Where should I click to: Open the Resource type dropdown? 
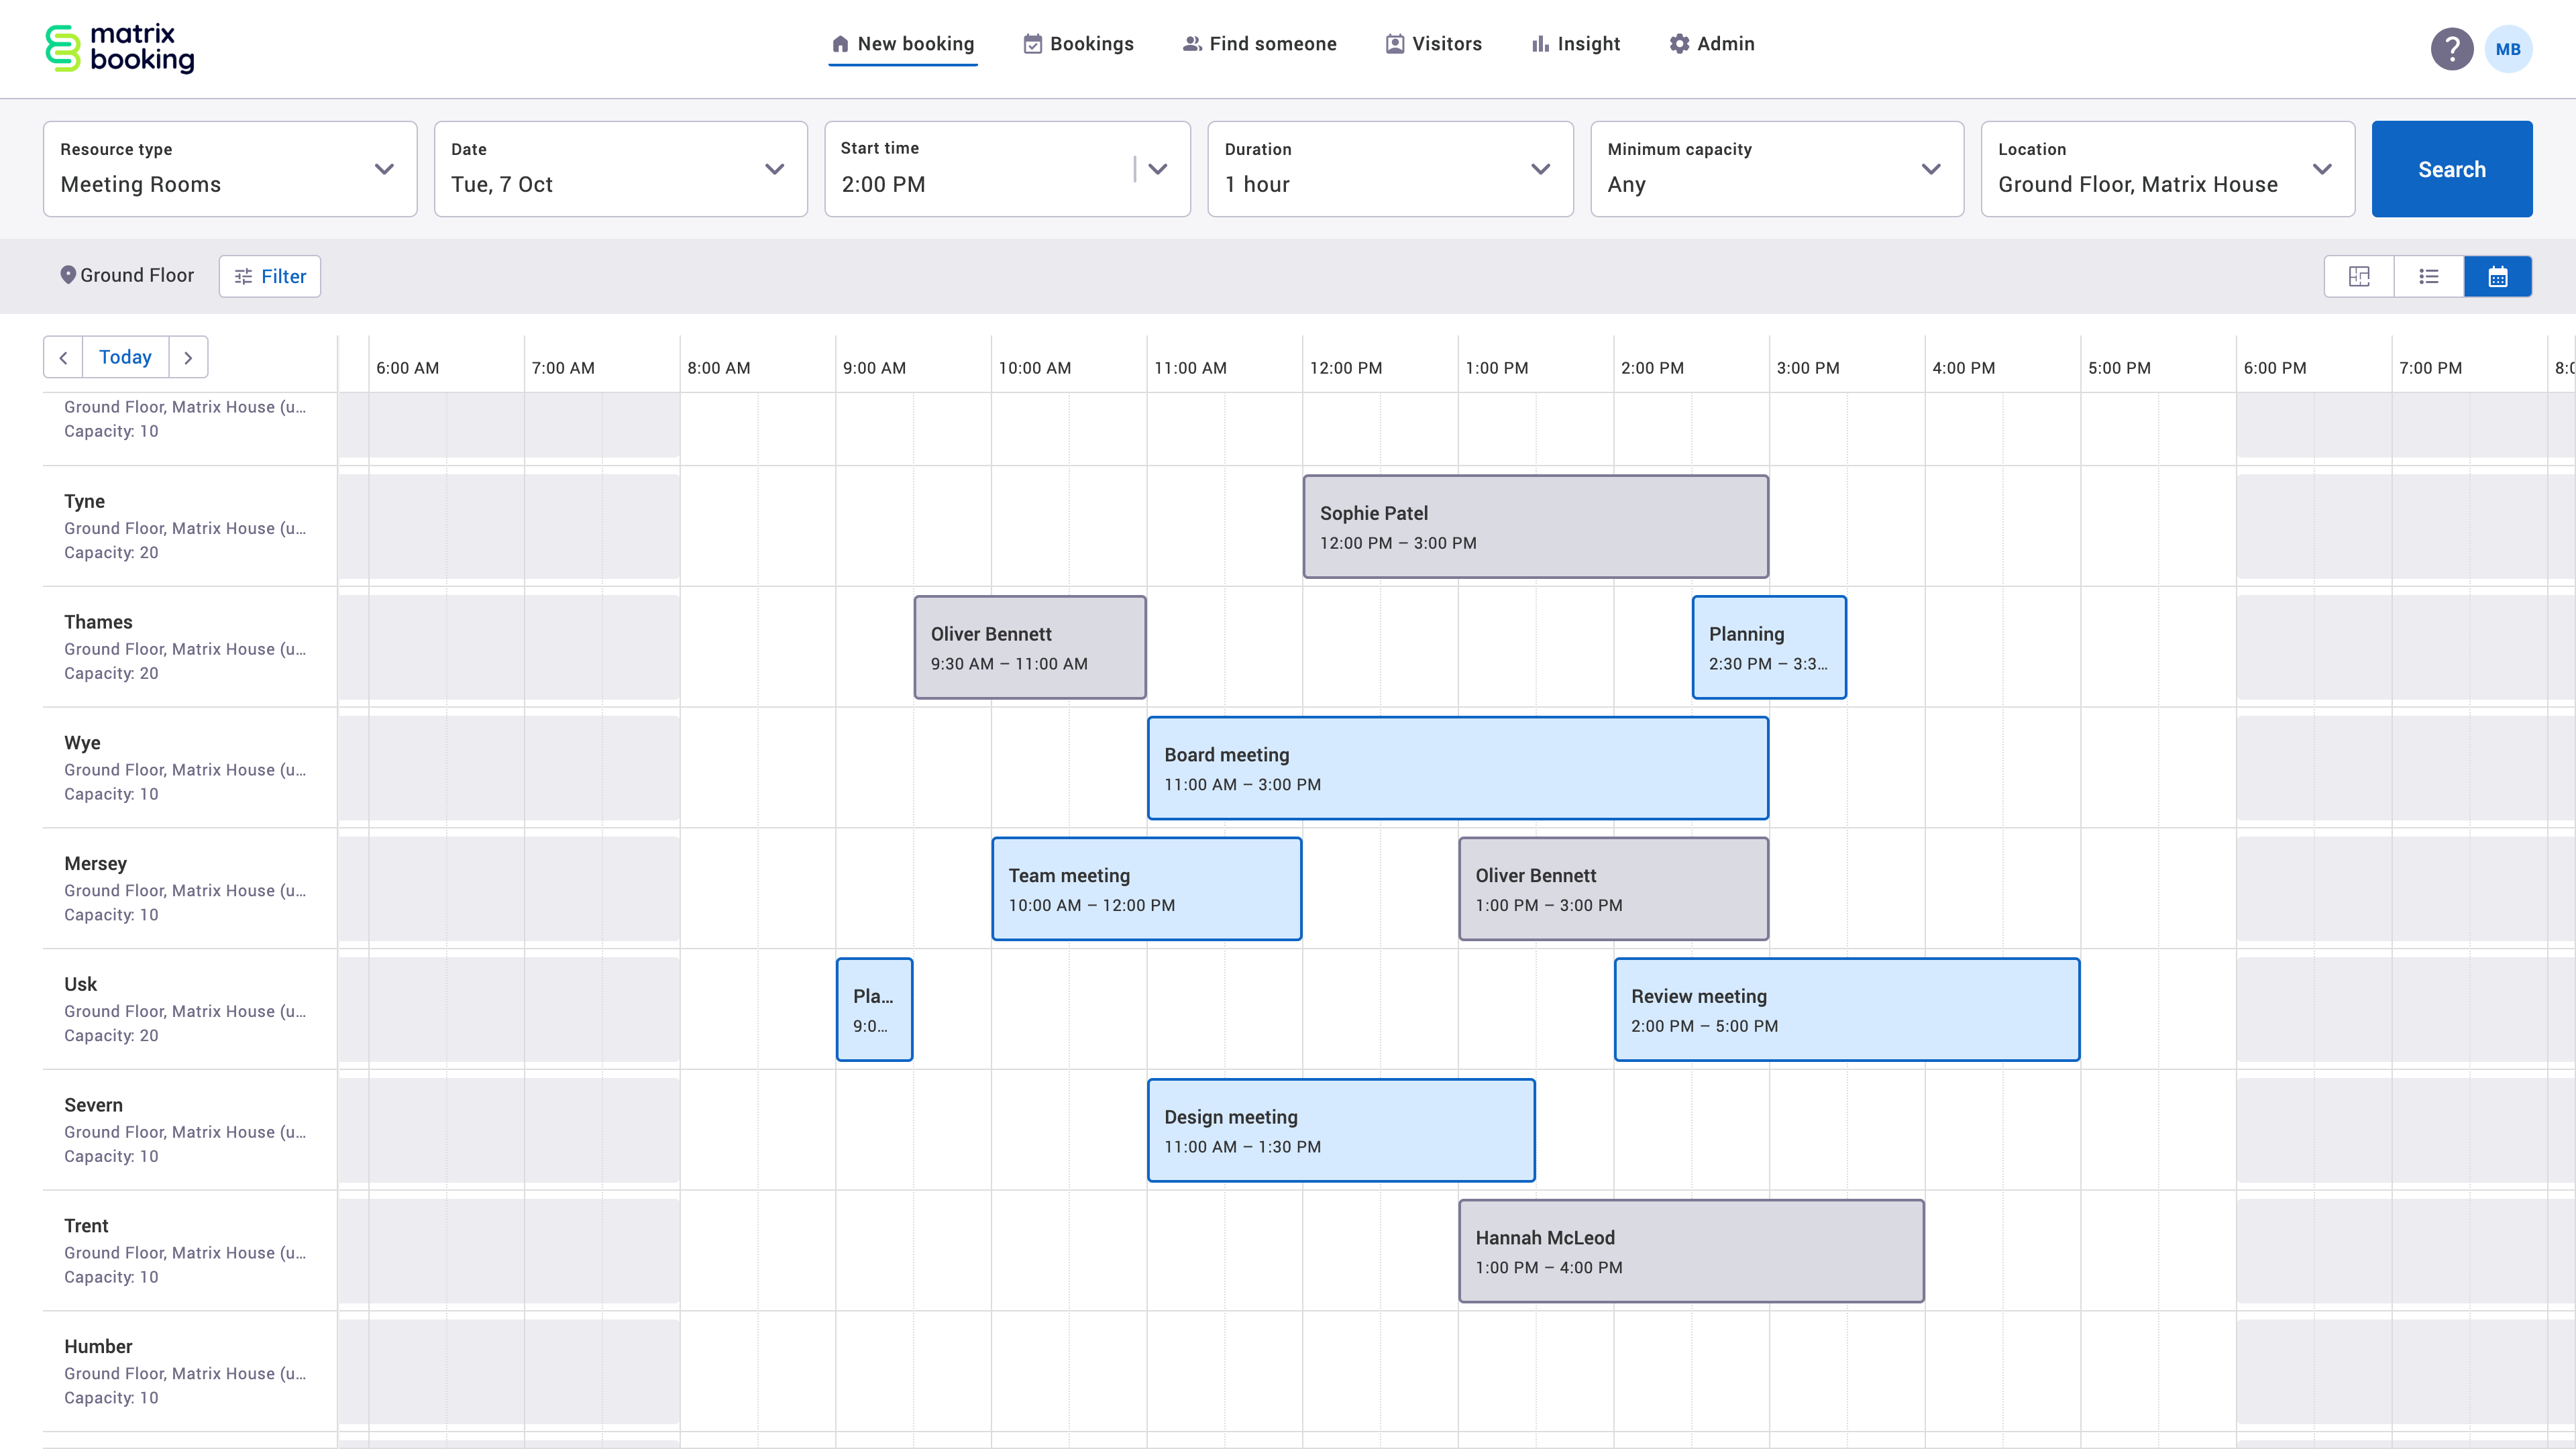[383, 170]
